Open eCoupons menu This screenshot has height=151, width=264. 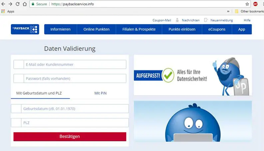click(x=217, y=29)
